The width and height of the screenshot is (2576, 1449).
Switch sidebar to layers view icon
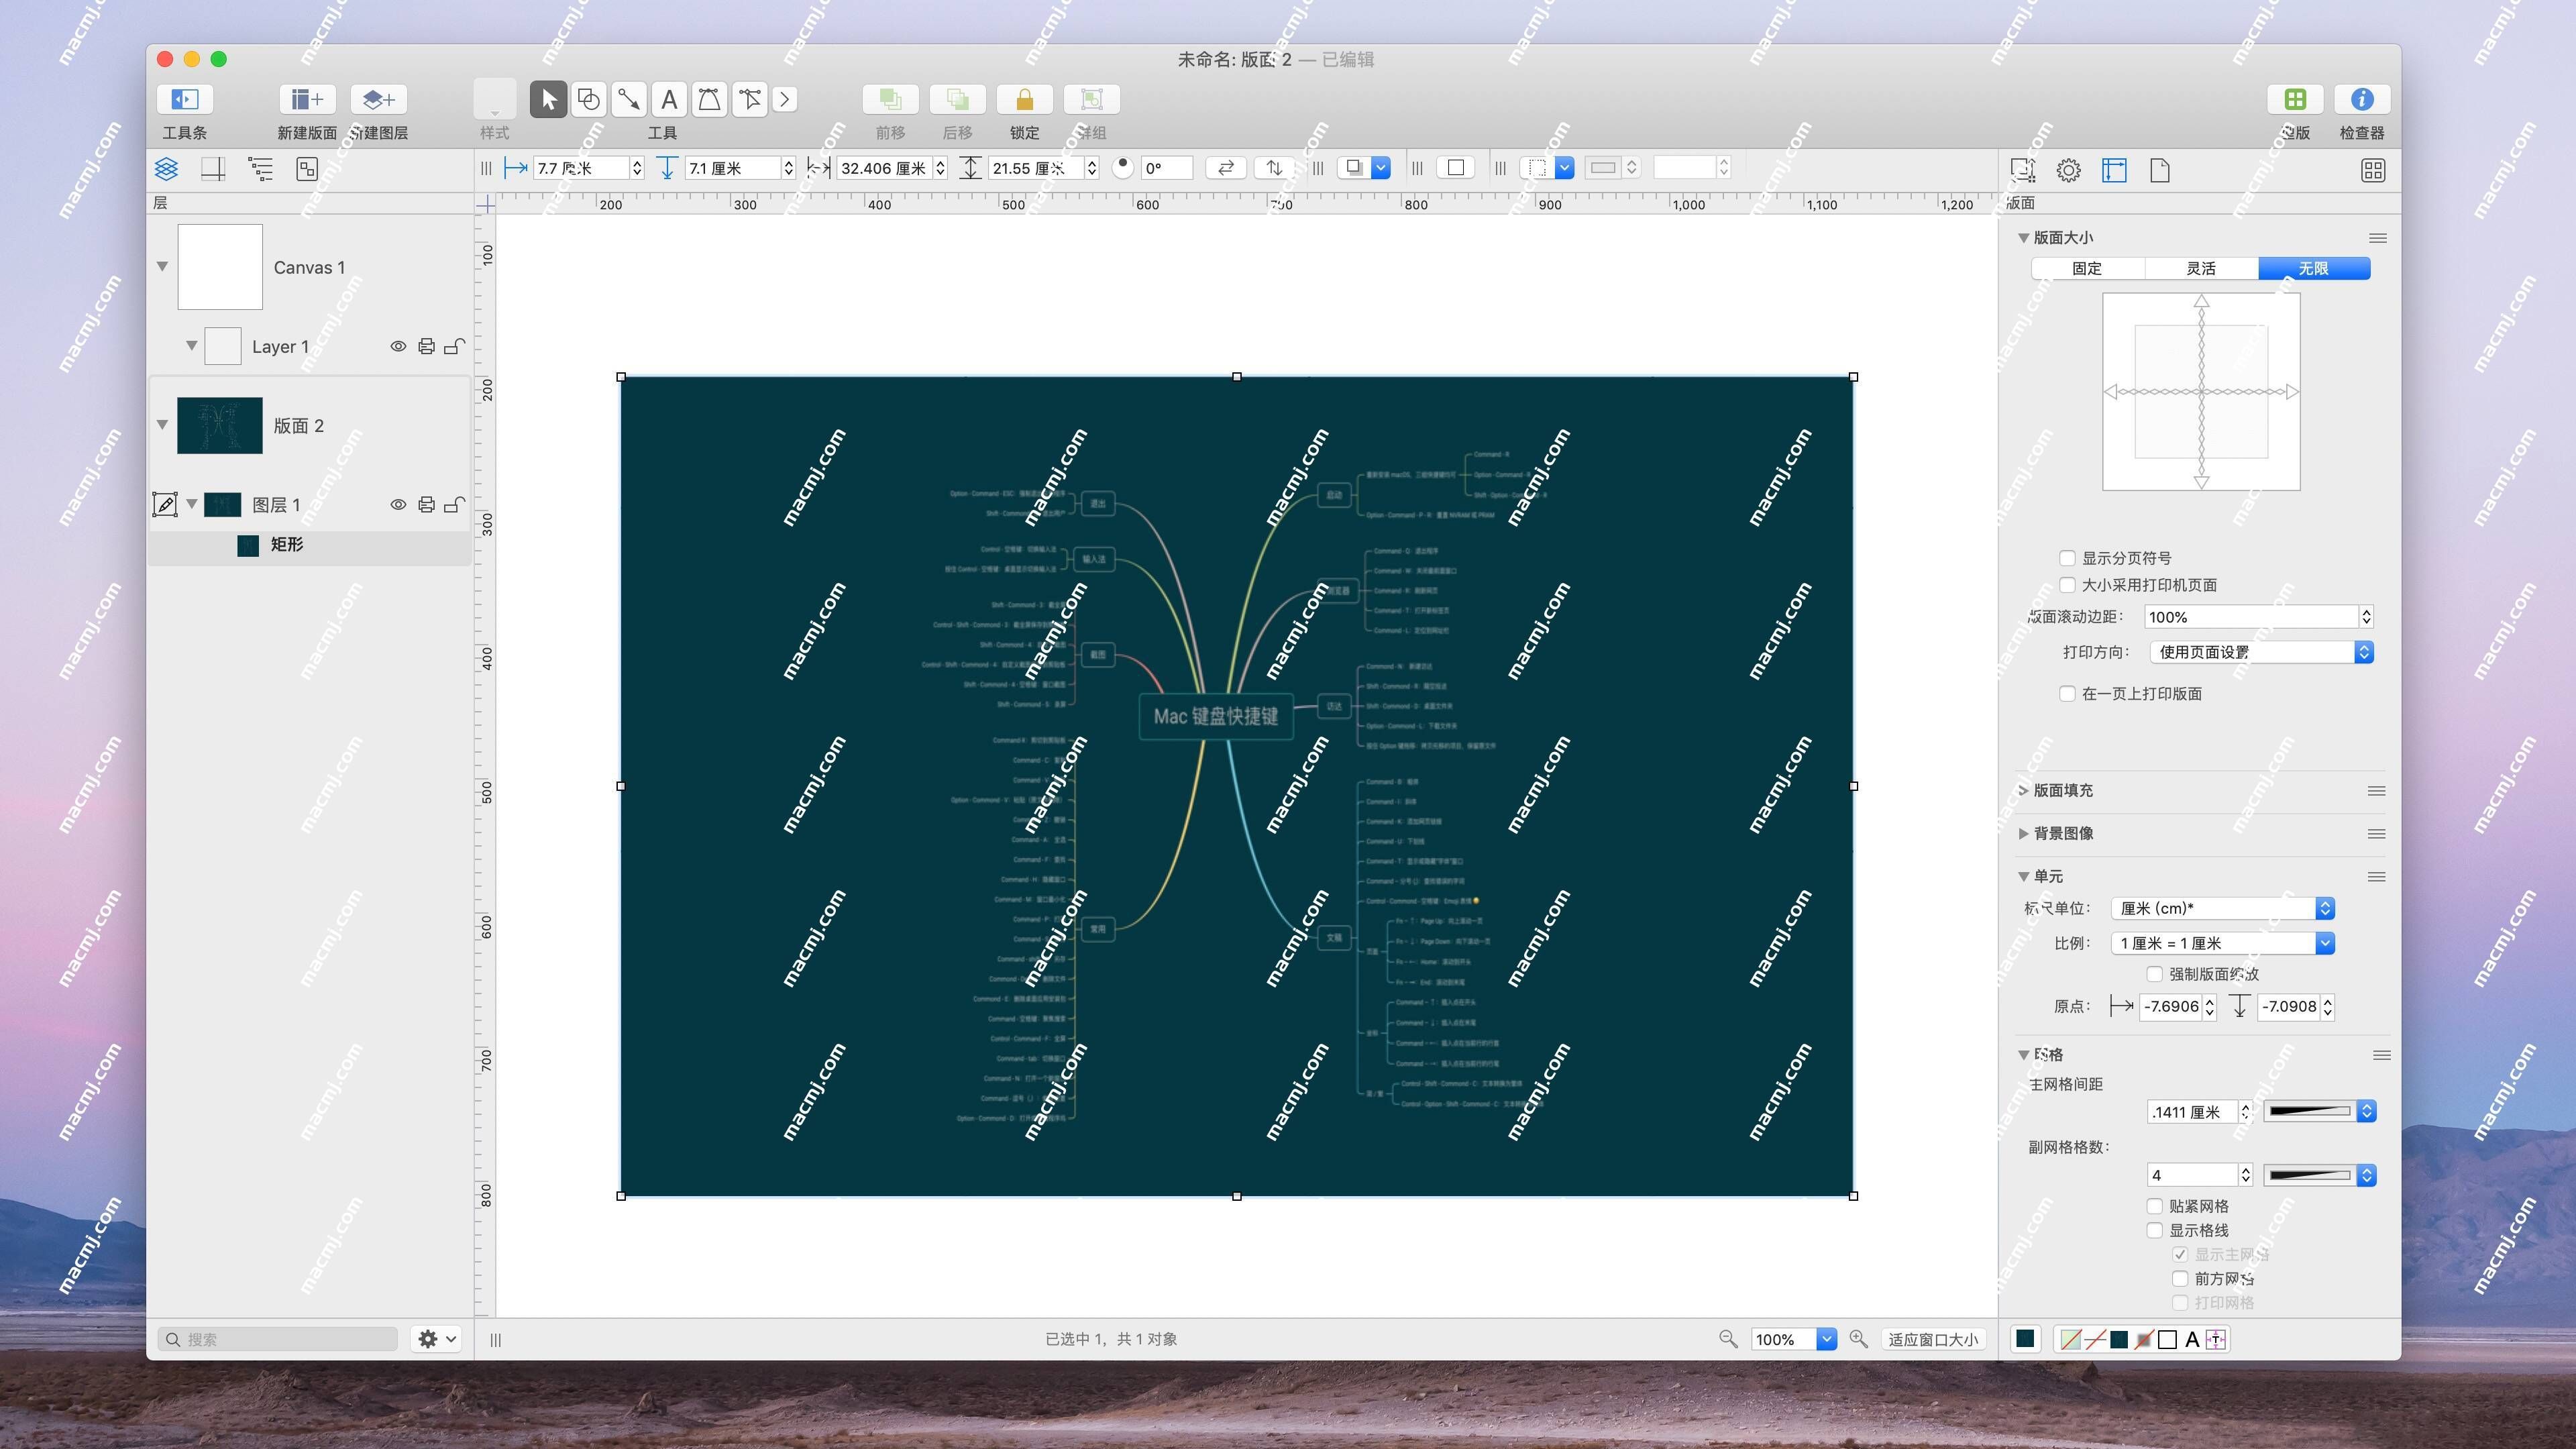166,169
